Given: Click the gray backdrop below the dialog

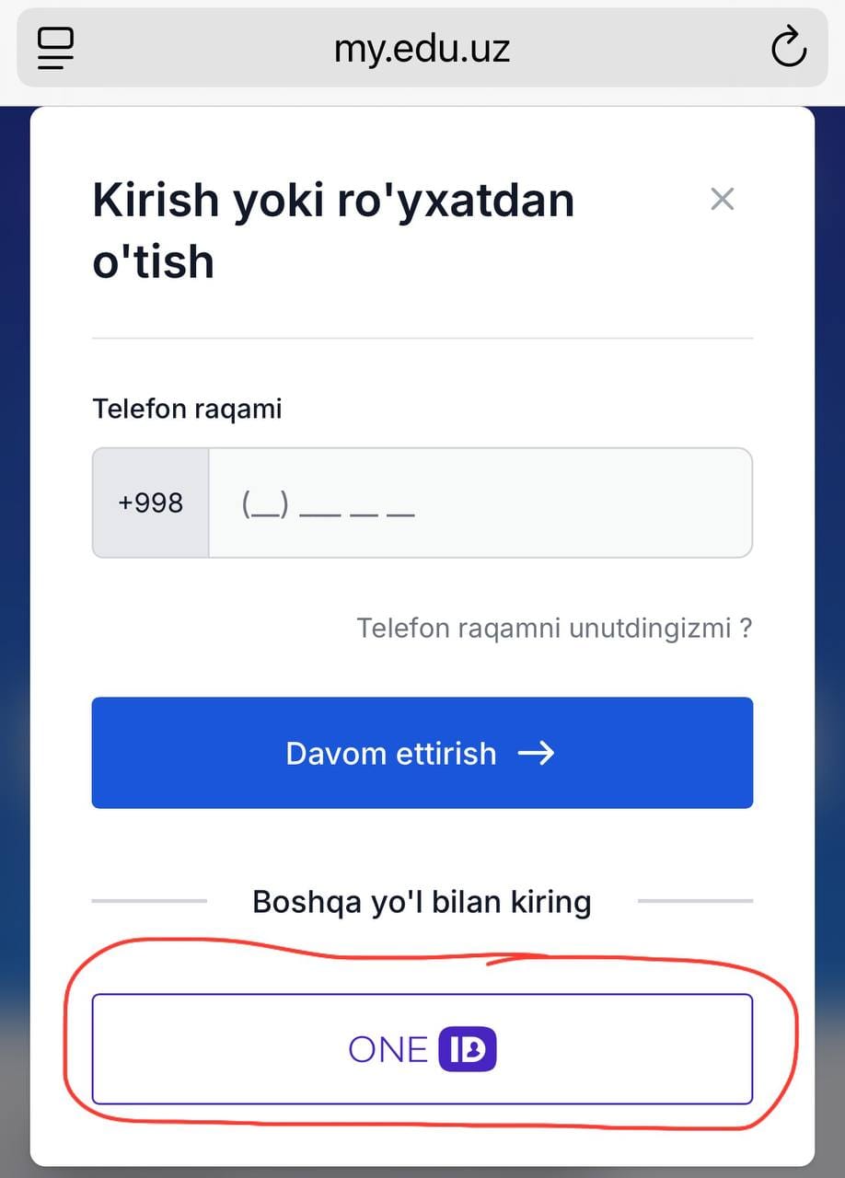Looking at the screenshot, I should [422, 1172].
